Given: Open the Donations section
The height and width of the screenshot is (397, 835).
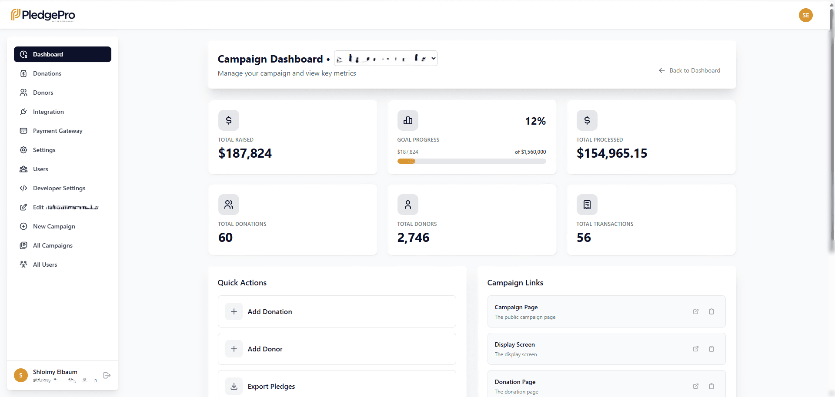Looking at the screenshot, I should pos(47,73).
